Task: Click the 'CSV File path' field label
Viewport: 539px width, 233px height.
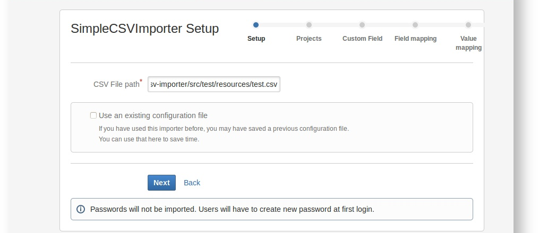Action: 116,84
